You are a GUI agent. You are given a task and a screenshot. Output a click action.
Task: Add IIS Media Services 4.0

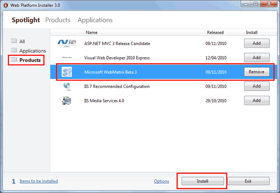pos(257,100)
